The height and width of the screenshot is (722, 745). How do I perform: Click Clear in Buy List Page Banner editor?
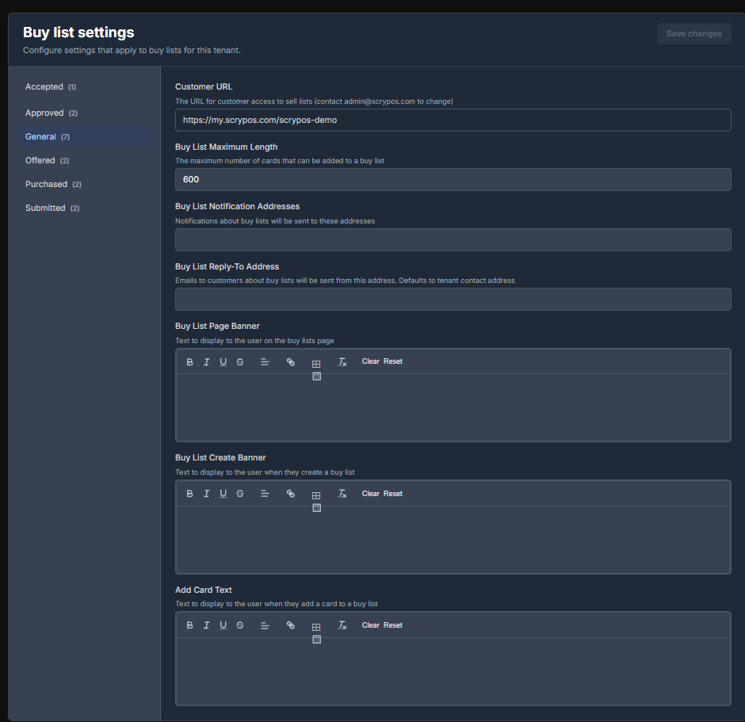point(371,361)
